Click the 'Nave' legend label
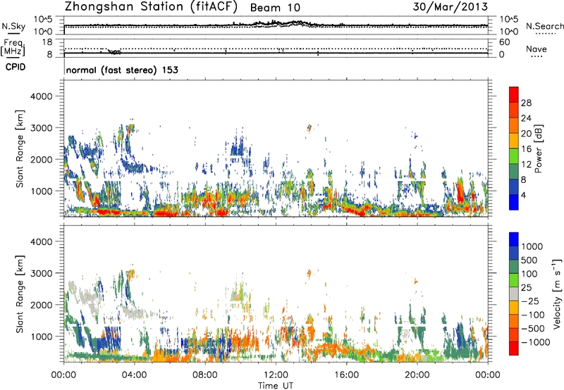 (537, 49)
